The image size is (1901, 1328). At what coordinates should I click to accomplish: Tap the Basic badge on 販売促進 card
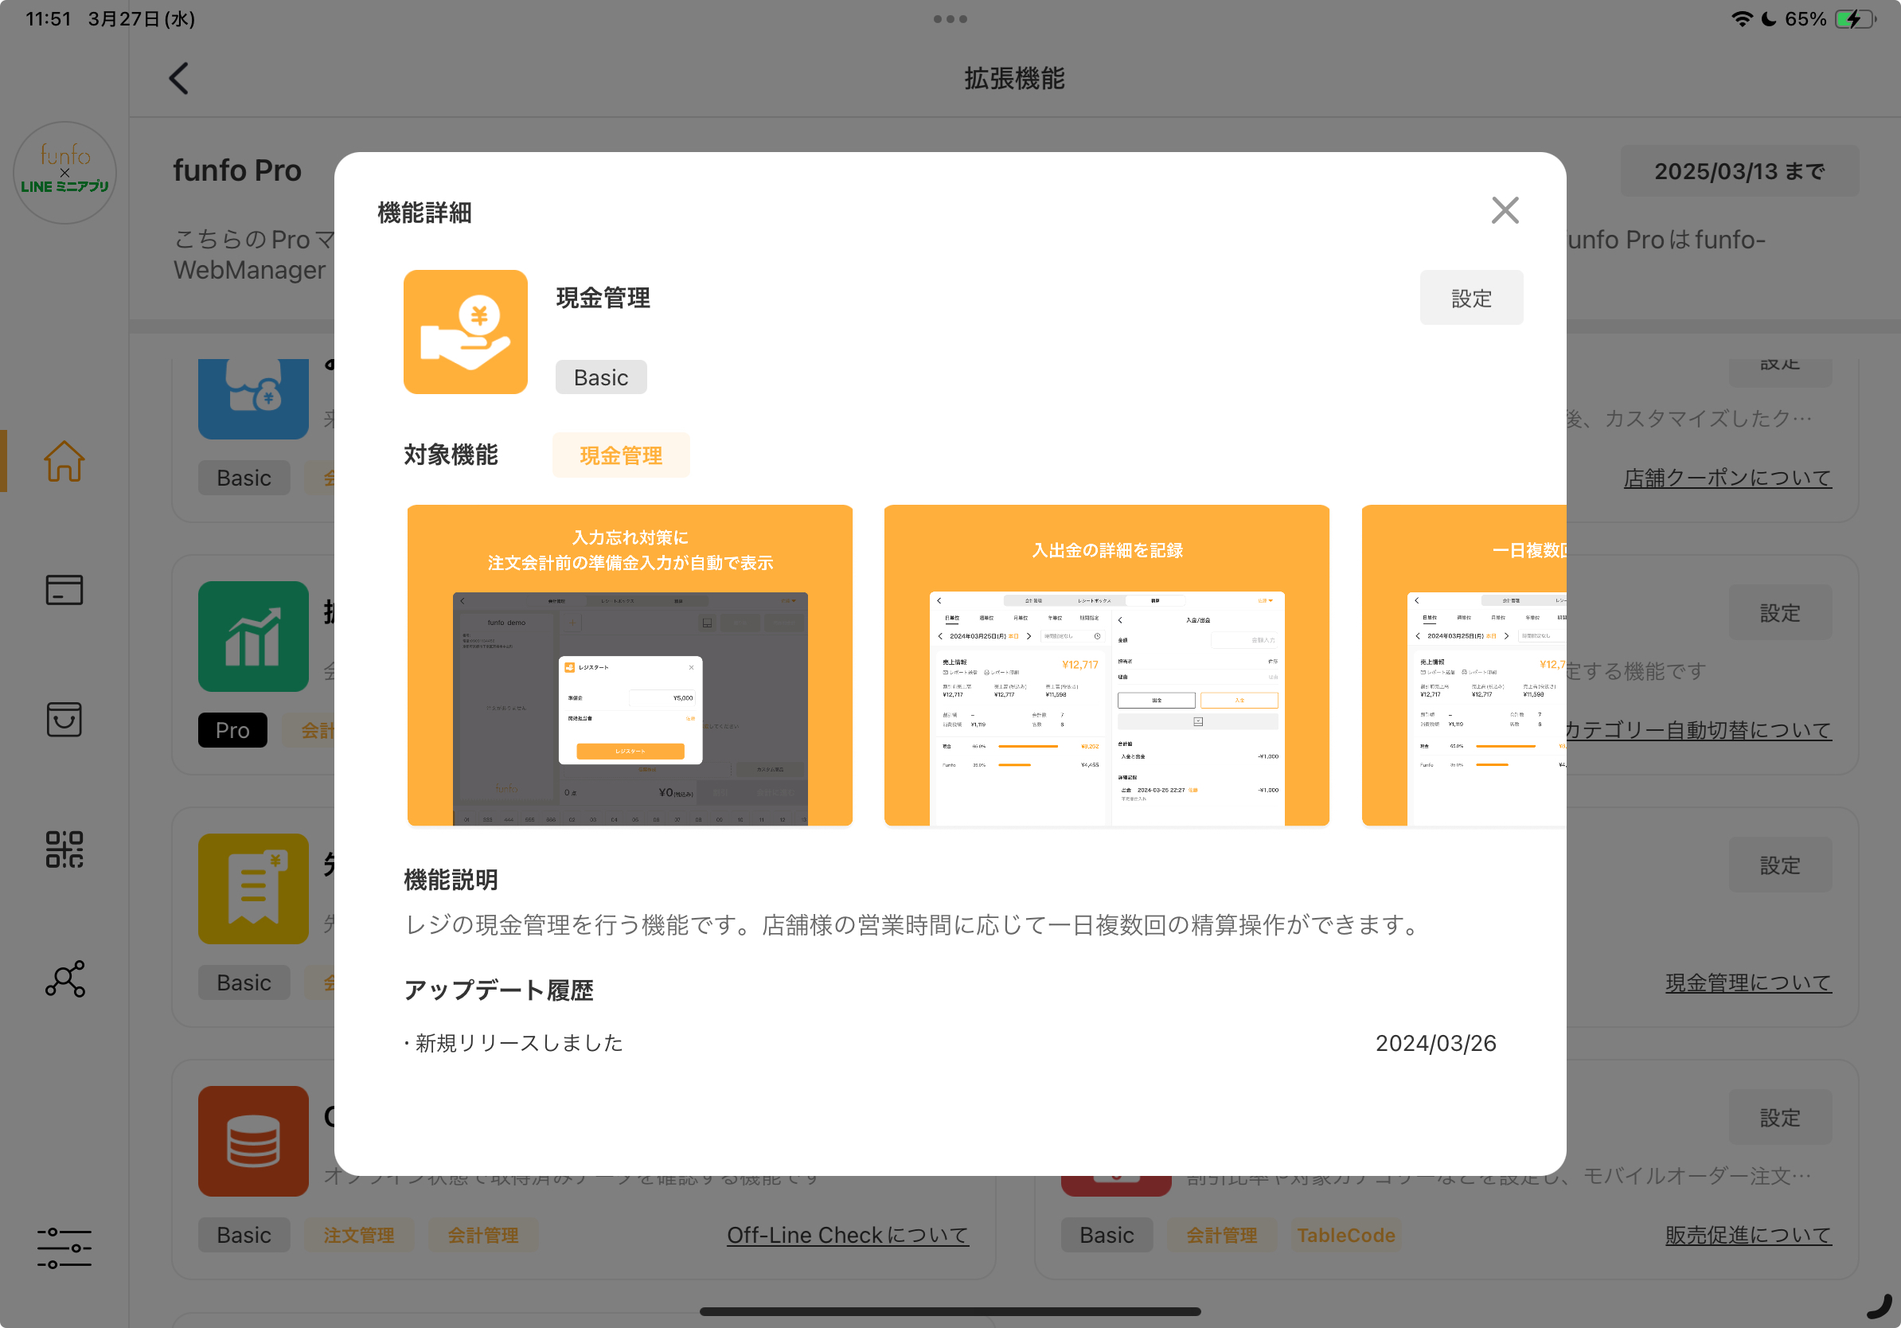point(1107,1236)
